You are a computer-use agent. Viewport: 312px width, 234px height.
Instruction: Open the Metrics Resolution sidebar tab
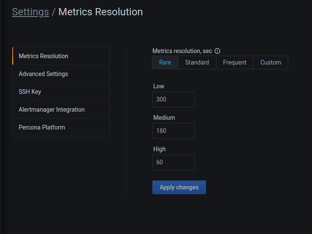point(43,56)
